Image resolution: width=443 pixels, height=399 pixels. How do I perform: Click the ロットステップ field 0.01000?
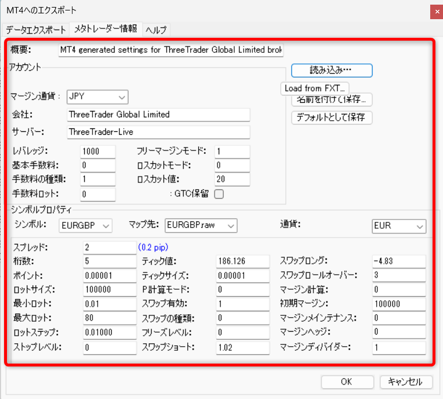point(110,332)
